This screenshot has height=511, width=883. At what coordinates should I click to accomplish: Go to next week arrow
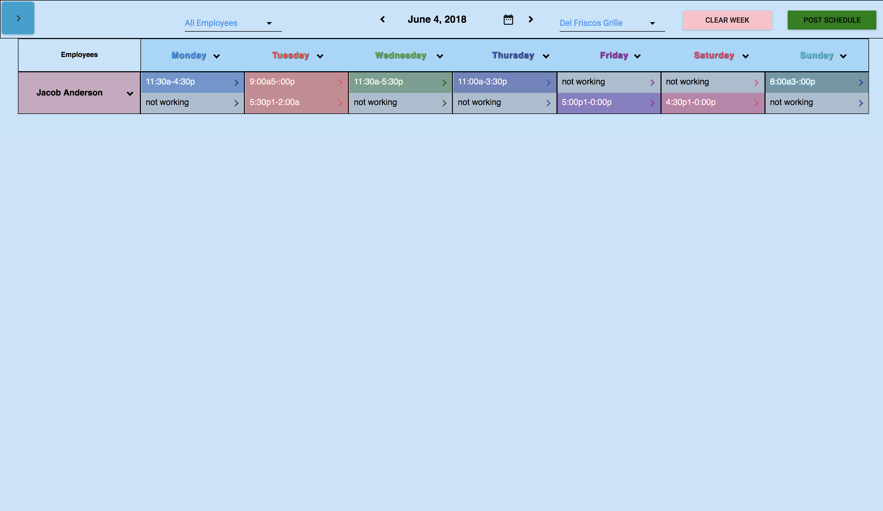coord(531,19)
